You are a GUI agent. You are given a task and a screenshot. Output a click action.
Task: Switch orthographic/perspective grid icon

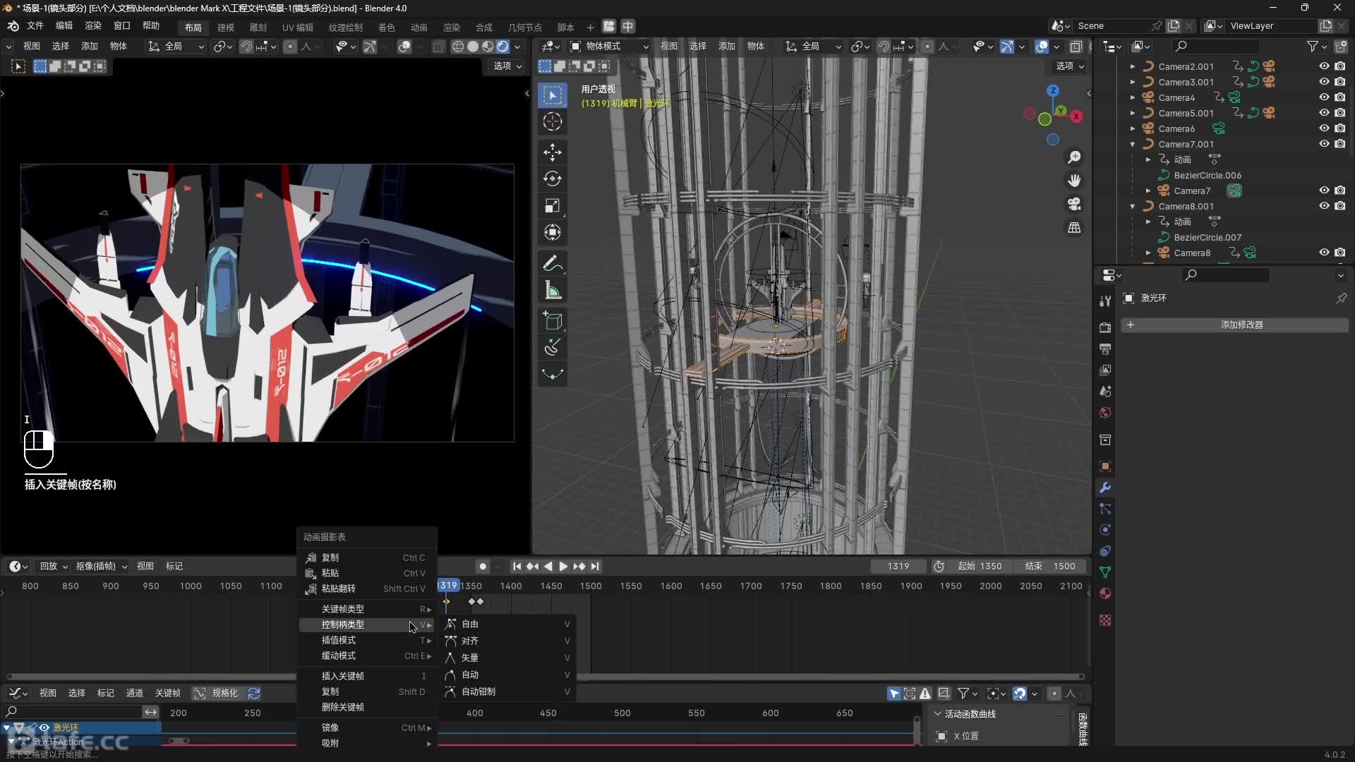point(1074,227)
